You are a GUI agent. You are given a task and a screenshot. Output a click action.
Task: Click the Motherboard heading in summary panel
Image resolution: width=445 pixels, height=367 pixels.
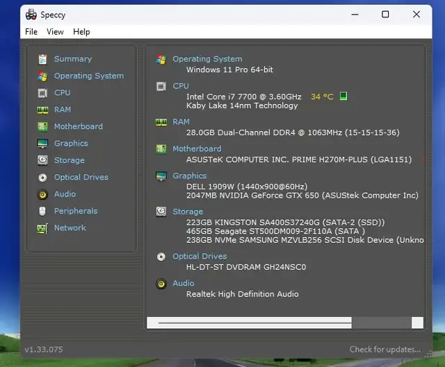pos(197,148)
